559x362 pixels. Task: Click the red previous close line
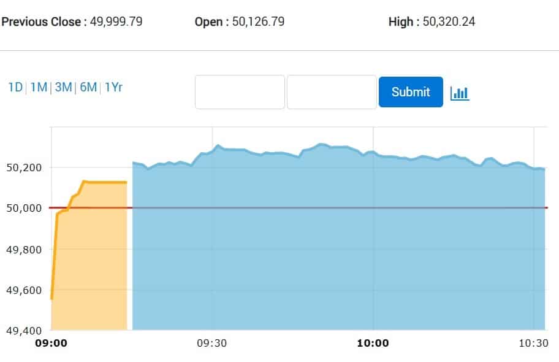click(306, 207)
